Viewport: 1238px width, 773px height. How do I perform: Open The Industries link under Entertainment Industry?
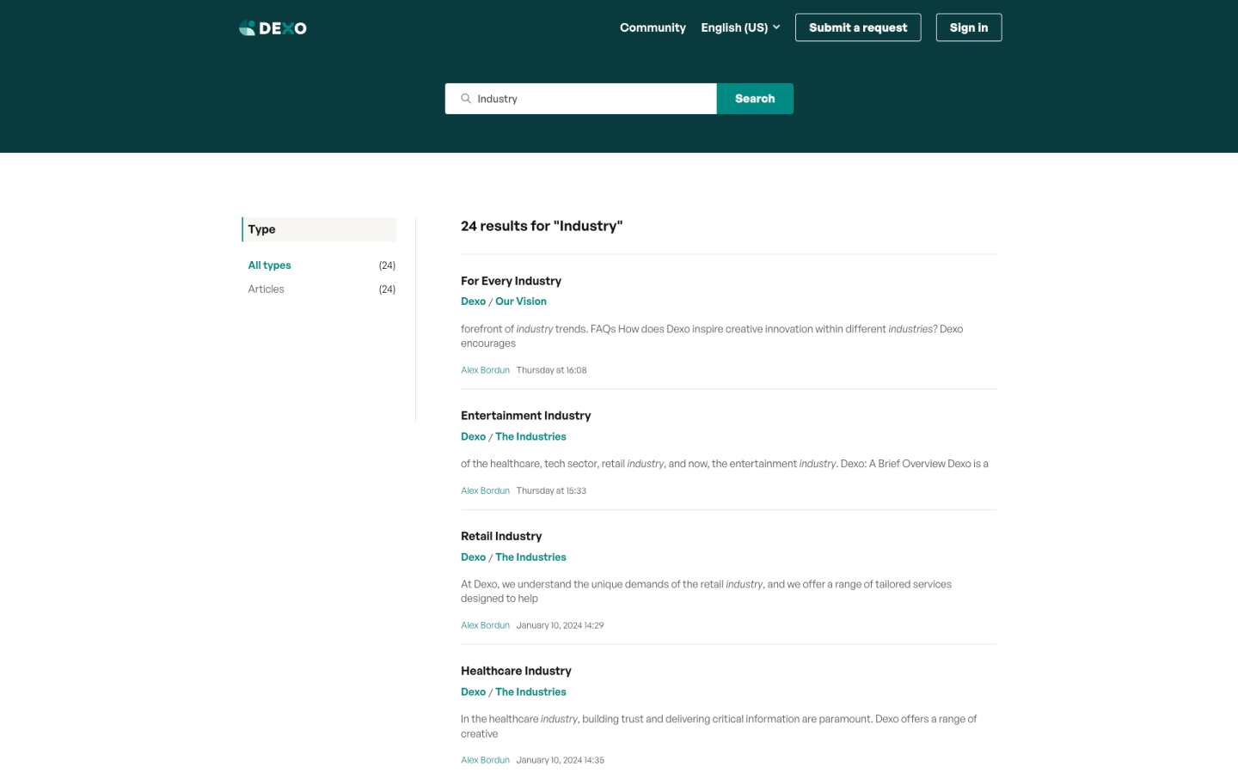(x=530, y=436)
